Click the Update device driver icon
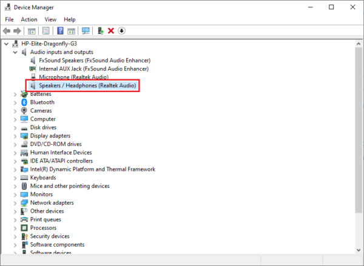The width and height of the screenshot is (364, 266). coord(100,31)
